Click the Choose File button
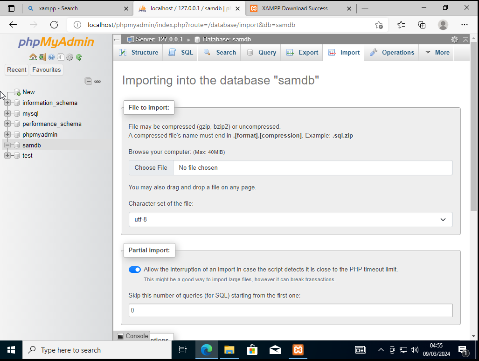 click(151, 168)
